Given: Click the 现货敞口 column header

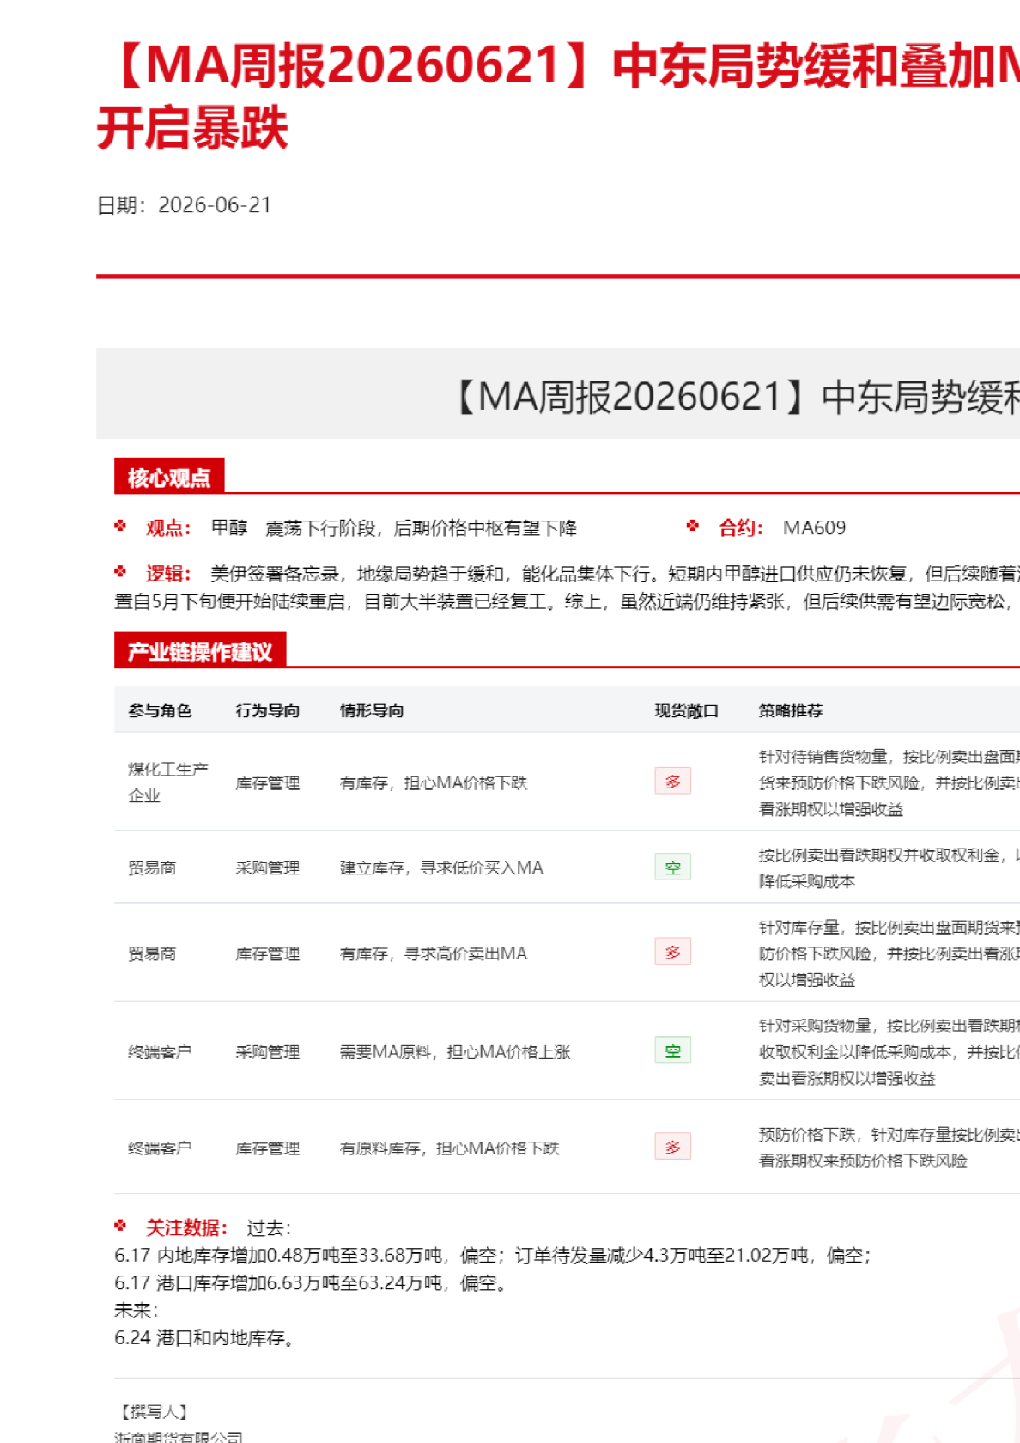Looking at the screenshot, I should [687, 710].
